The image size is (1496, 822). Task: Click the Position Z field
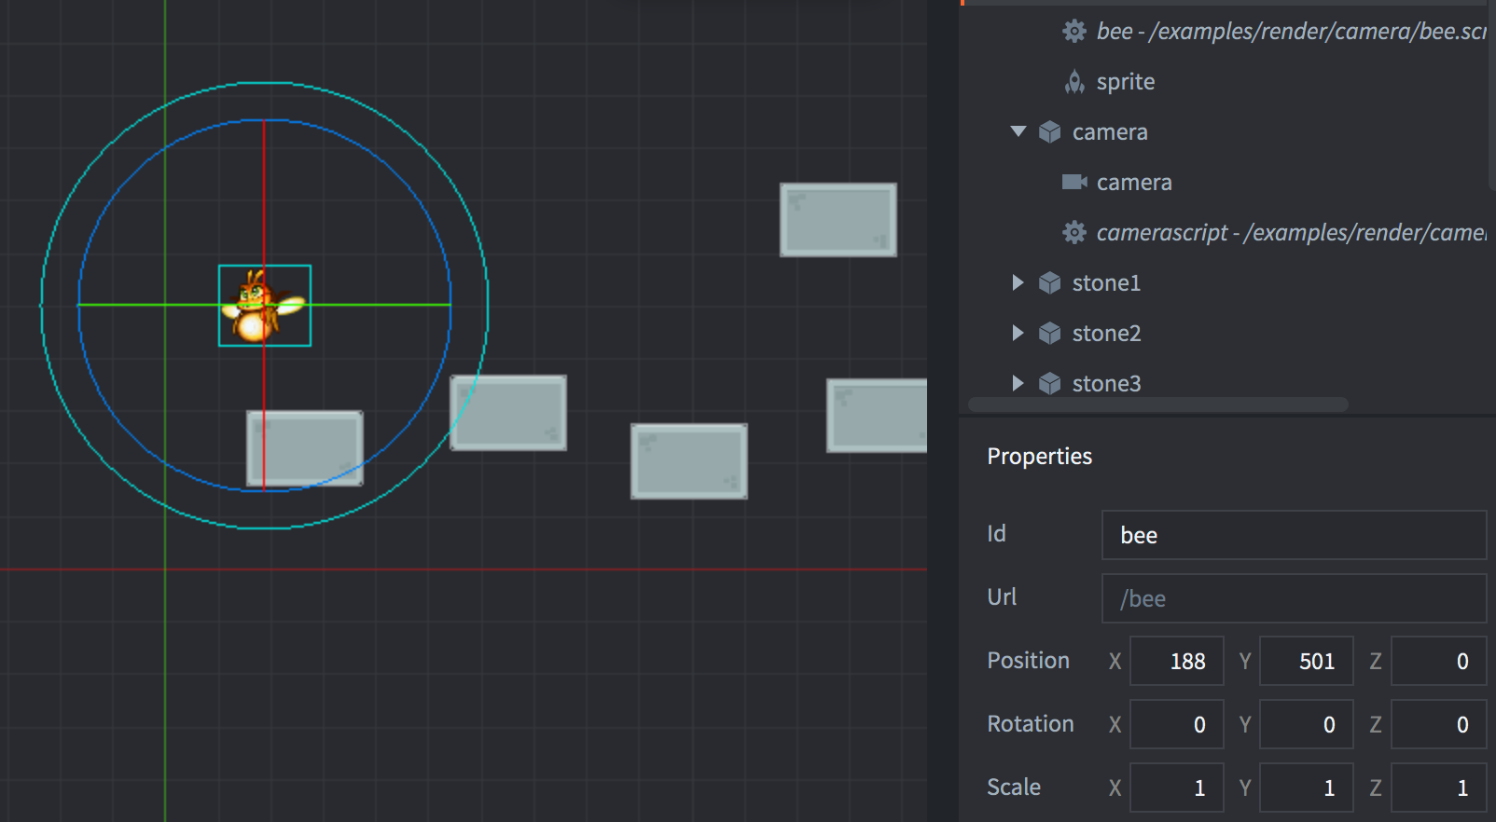click(x=1438, y=661)
